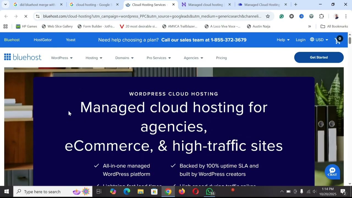Viewport: 352px width, 198px height.
Task: Open the Windows Start menu
Action: pos(6,191)
